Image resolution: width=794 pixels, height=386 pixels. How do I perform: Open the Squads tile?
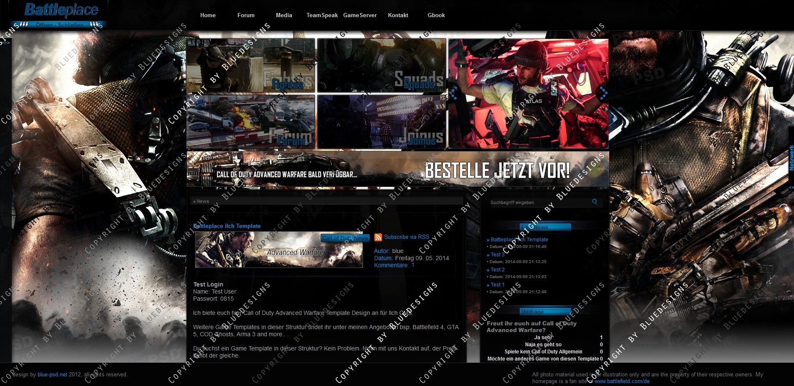click(x=381, y=65)
